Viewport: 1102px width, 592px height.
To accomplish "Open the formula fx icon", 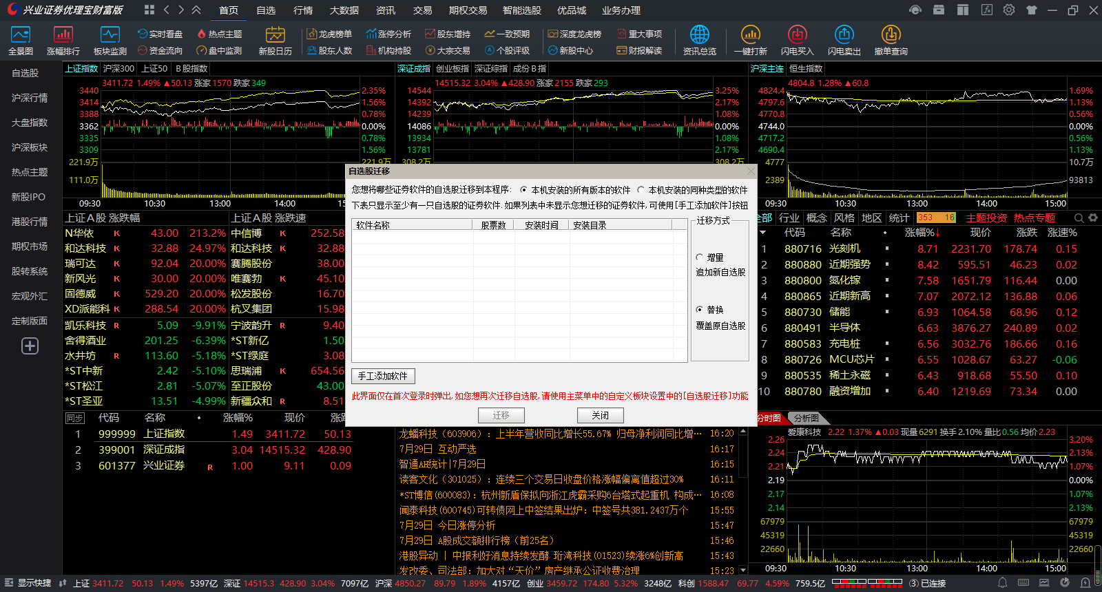I will click(x=987, y=10).
